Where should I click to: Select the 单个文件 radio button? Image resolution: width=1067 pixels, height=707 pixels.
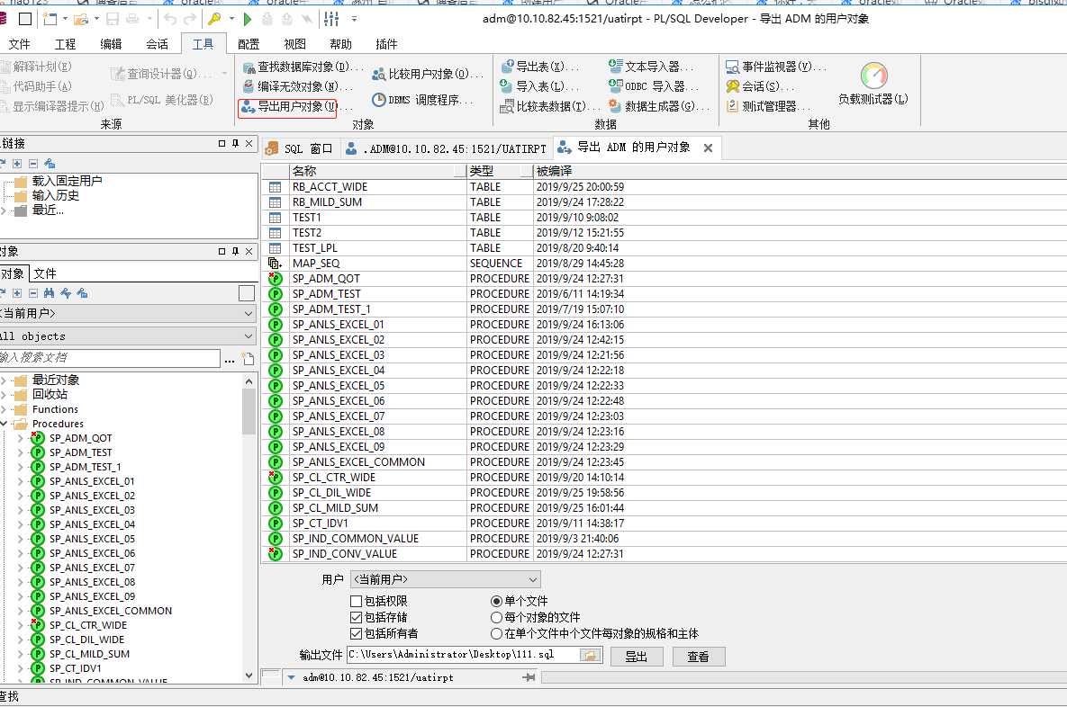point(496,601)
